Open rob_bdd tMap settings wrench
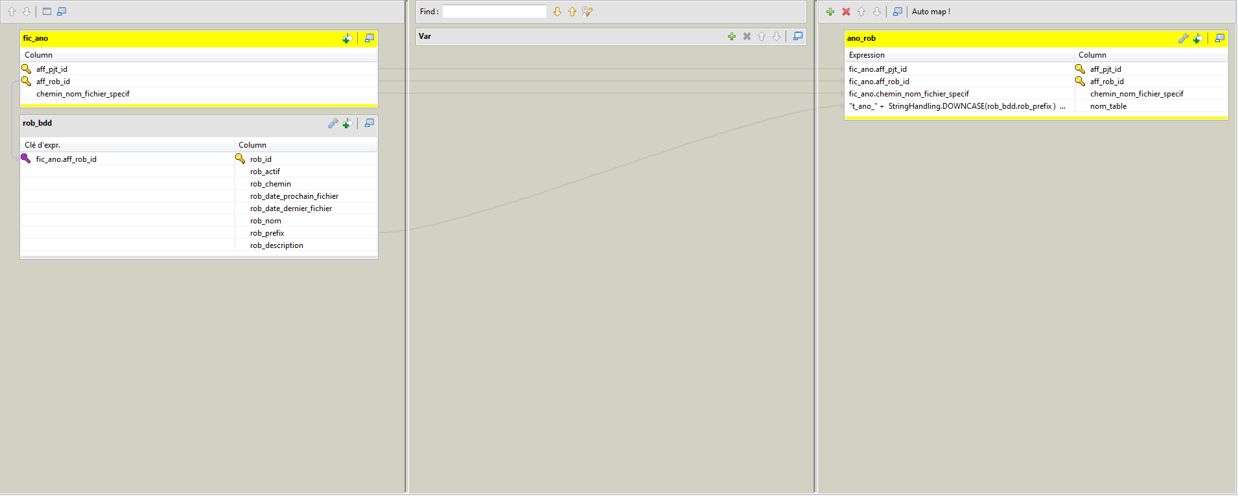 [333, 123]
